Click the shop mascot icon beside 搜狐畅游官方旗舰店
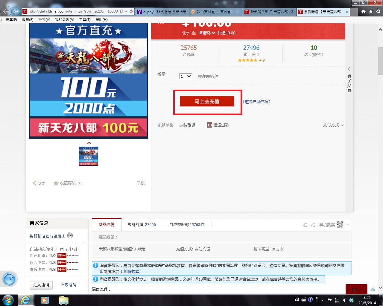The image size is (383, 306). [70, 235]
